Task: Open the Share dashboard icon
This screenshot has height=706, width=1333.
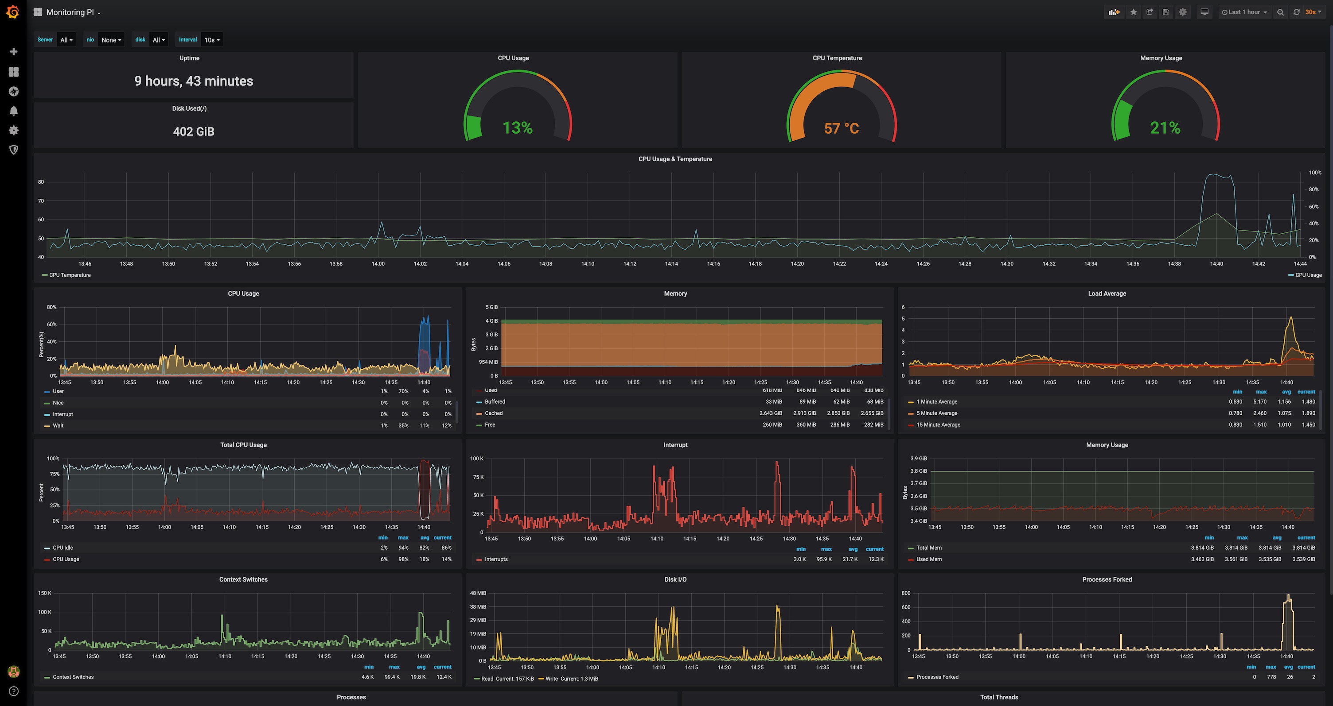Action: (1150, 12)
